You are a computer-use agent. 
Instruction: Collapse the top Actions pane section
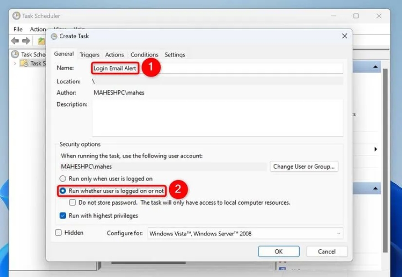coord(376,66)
